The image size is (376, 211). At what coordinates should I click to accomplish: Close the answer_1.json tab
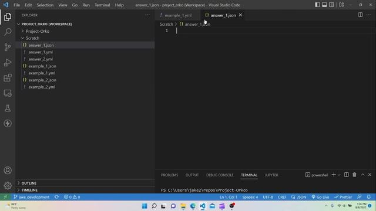[x=240, y=15]
